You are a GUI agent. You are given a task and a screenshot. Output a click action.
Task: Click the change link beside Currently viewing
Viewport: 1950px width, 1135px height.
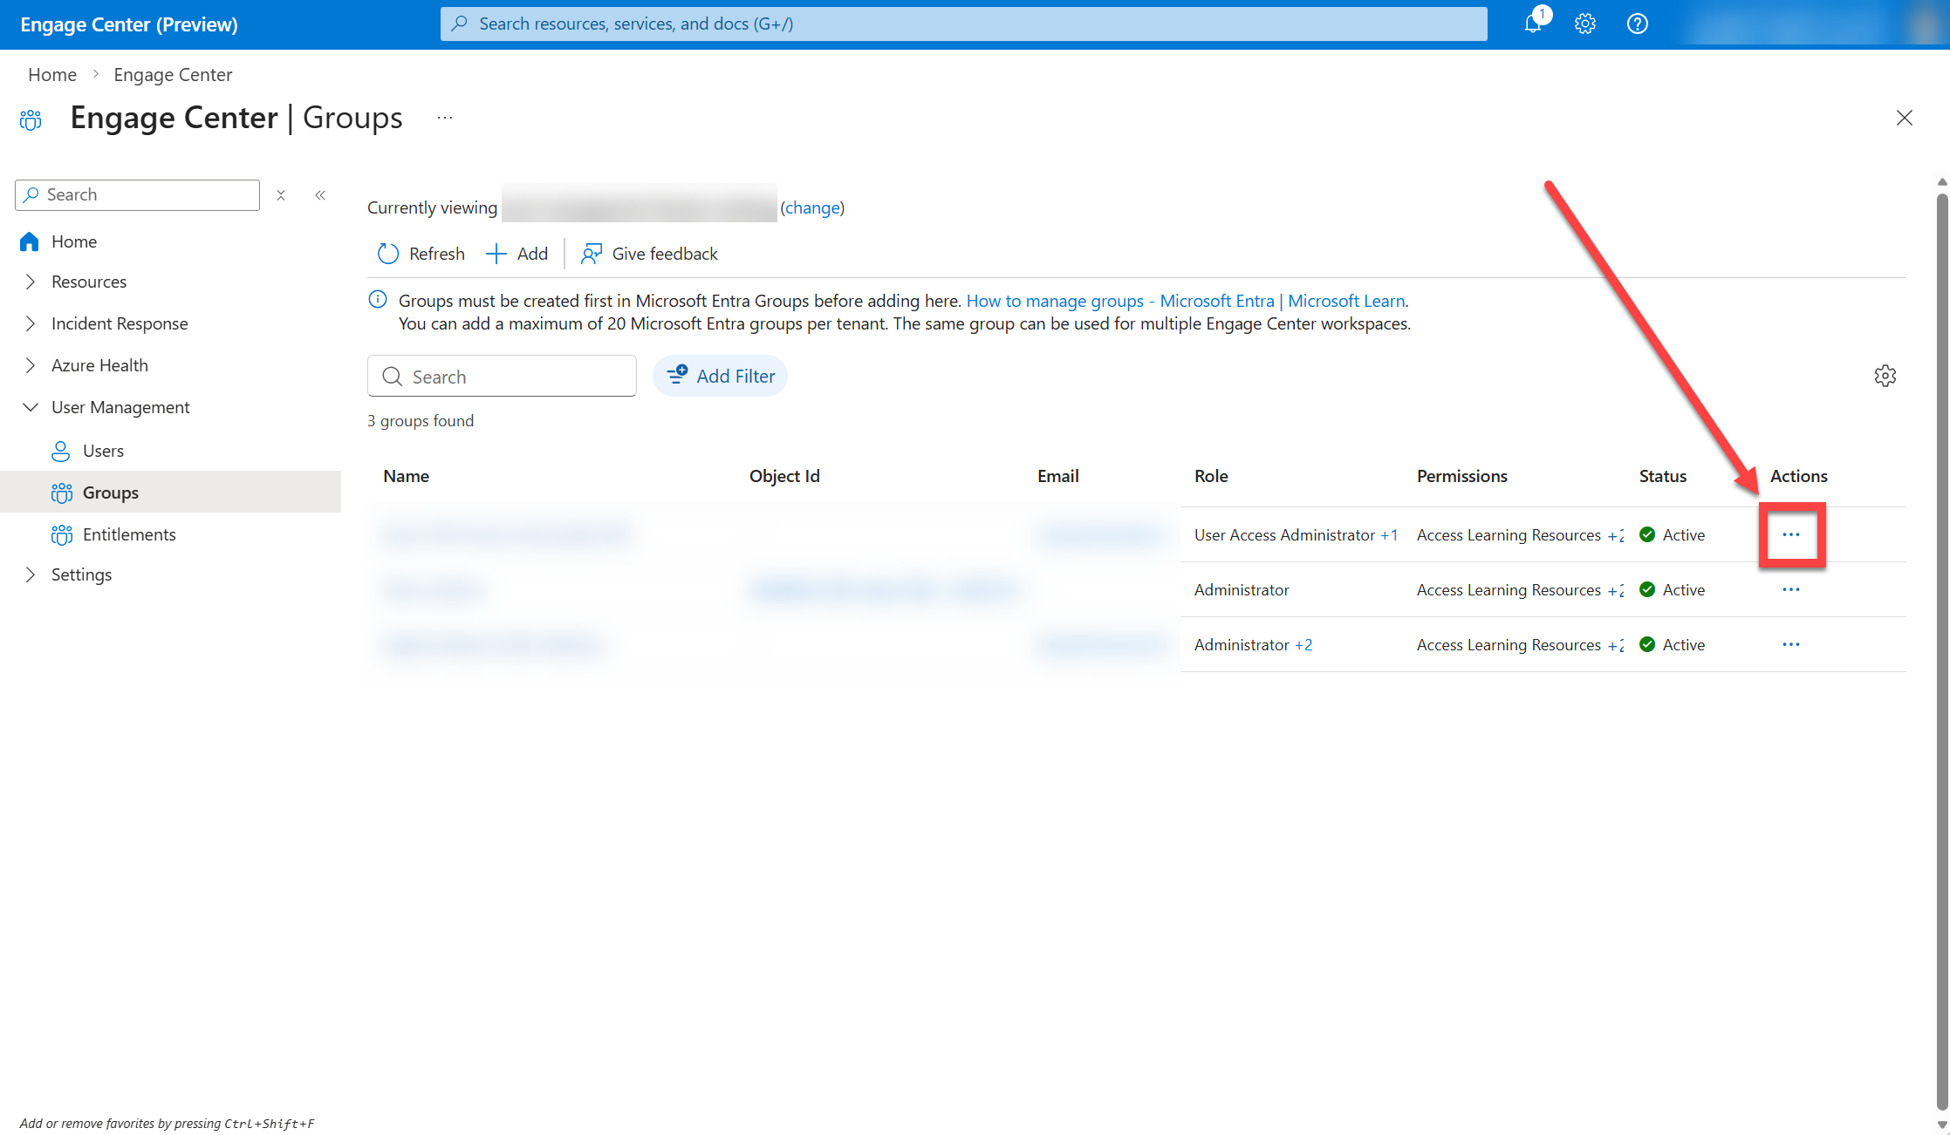point(812,207)
